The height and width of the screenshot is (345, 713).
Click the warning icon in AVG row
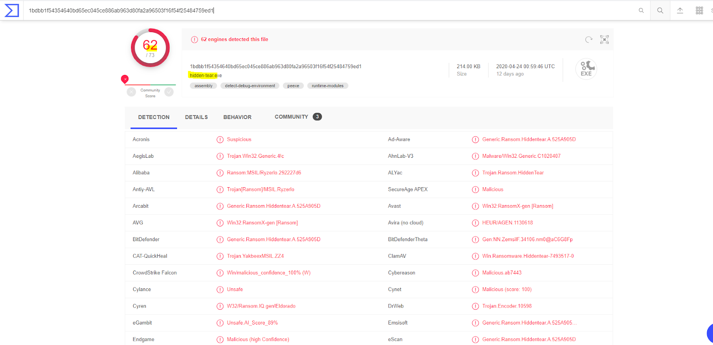tap(220, 223)
